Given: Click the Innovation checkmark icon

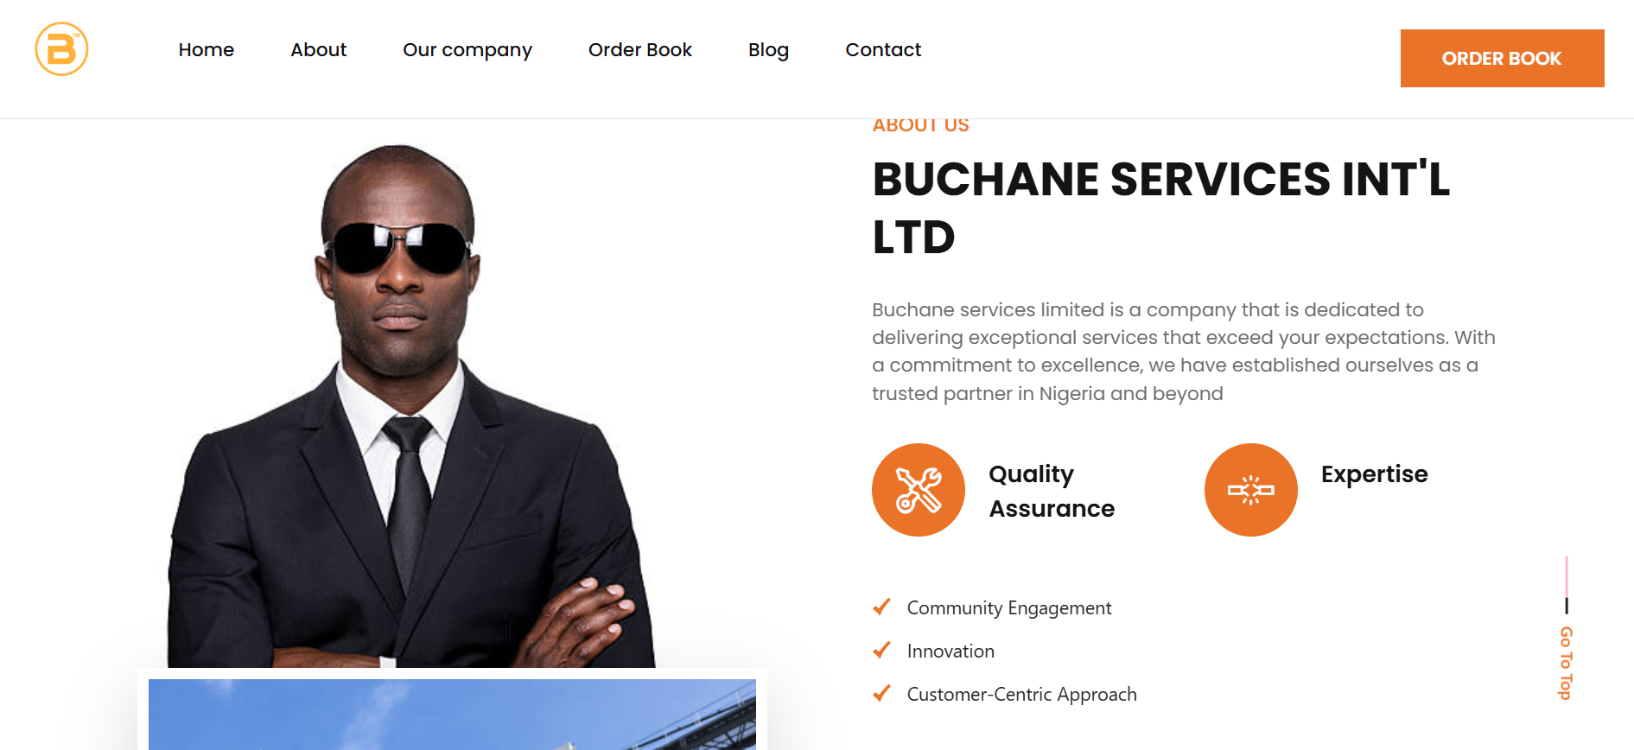Looking at the screenshot, I should (881, 650).
